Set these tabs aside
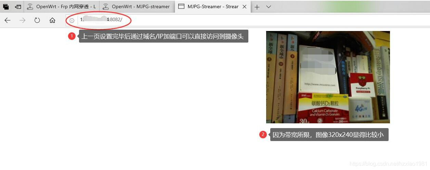The image size is (430, 170). [18, 6]
